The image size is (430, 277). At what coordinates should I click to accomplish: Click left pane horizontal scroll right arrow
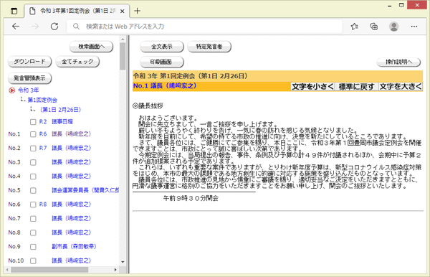pos(115,270)
